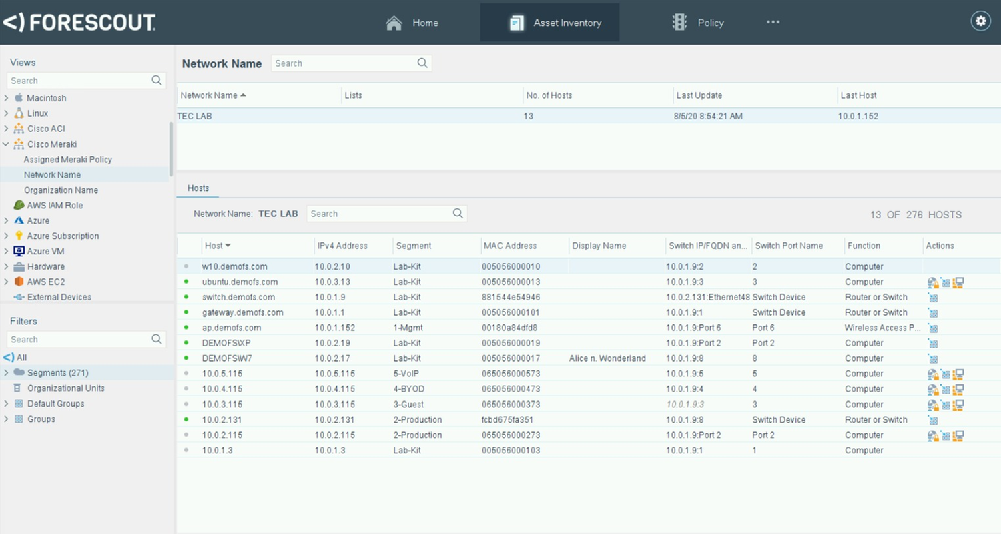Select the AWS EC2 view icon
This screenshot has height=534, width=1001.
19,282
